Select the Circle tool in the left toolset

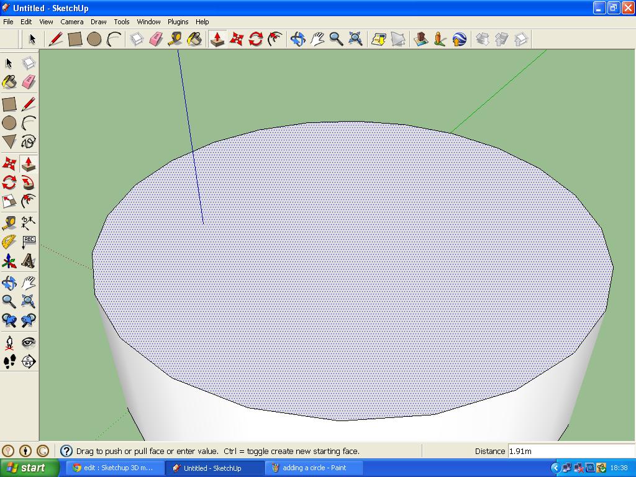(9, 123)
